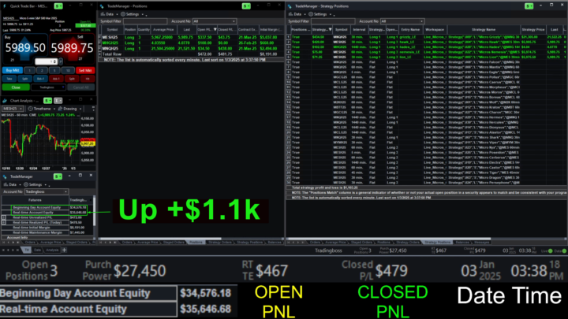This screenshot has width=568, height=319.
Task: Click TradeManager - Positions window icon
Action: coord(102,6)
